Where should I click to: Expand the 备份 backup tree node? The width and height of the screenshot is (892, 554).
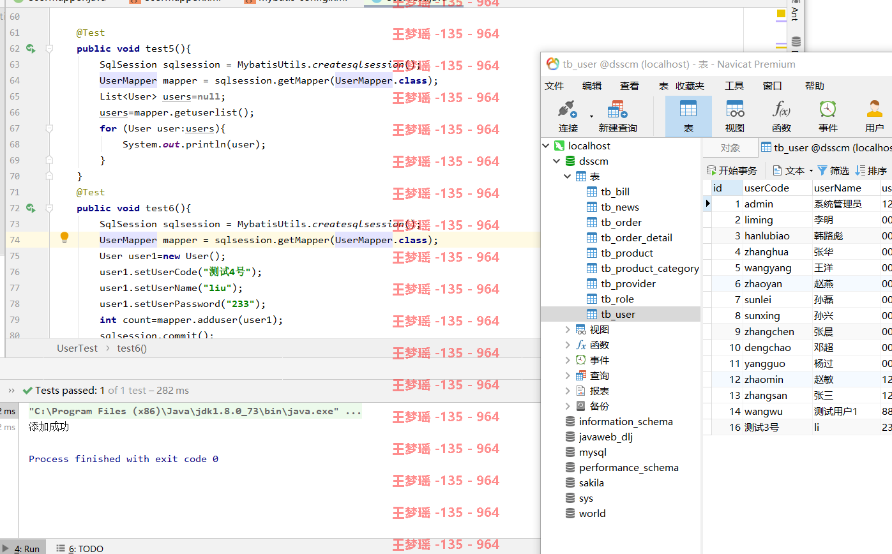point(568,406)
